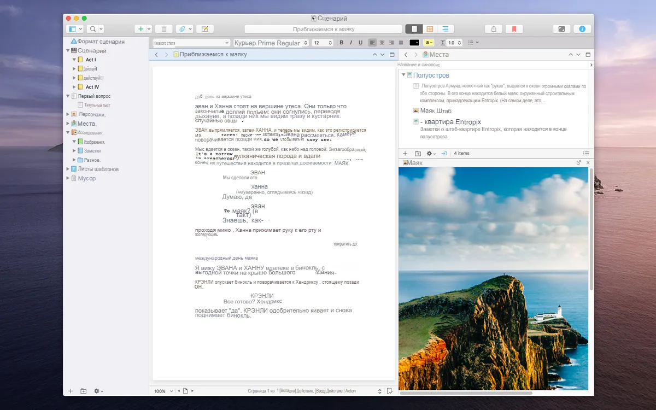
Task: Open project Bookmarks
Action: 514,28
